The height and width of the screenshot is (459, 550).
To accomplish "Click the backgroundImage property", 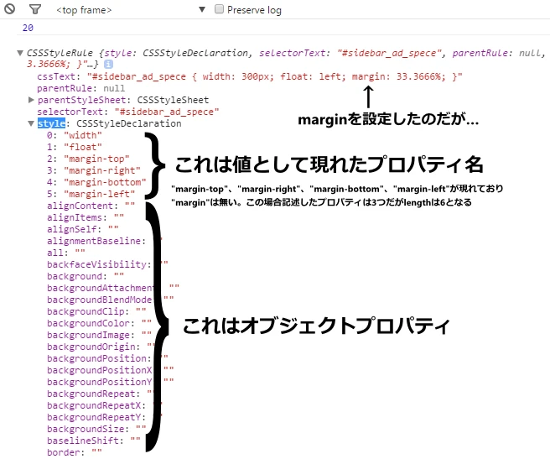I will pos(99,335).
